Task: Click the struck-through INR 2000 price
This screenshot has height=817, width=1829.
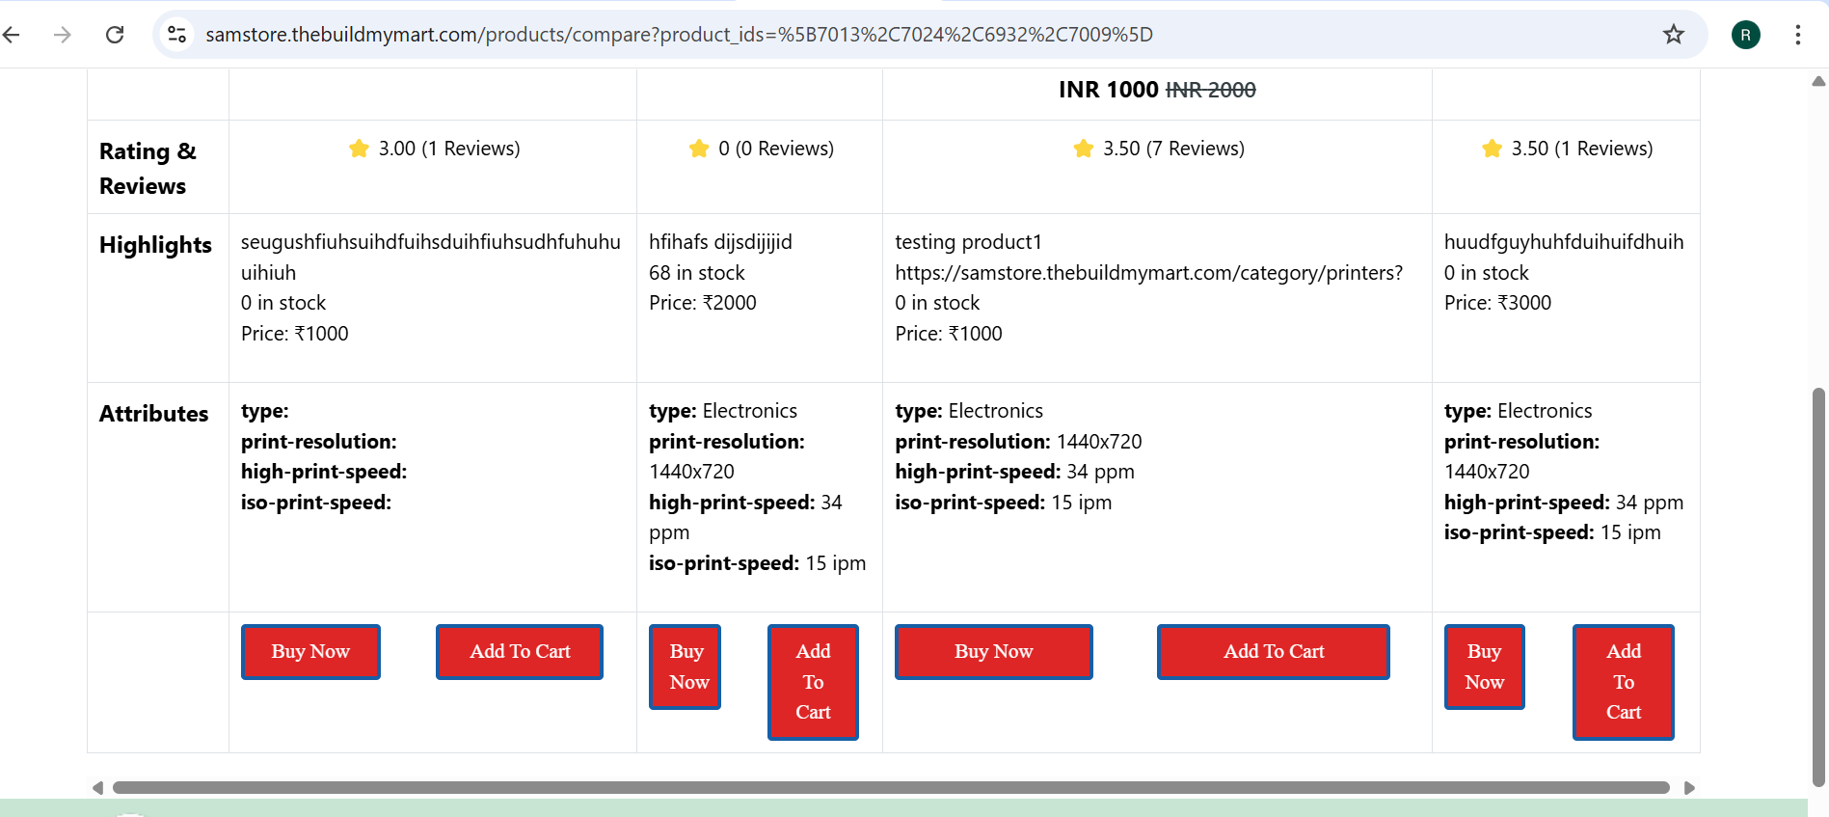Action: [x=1211, y=90]
